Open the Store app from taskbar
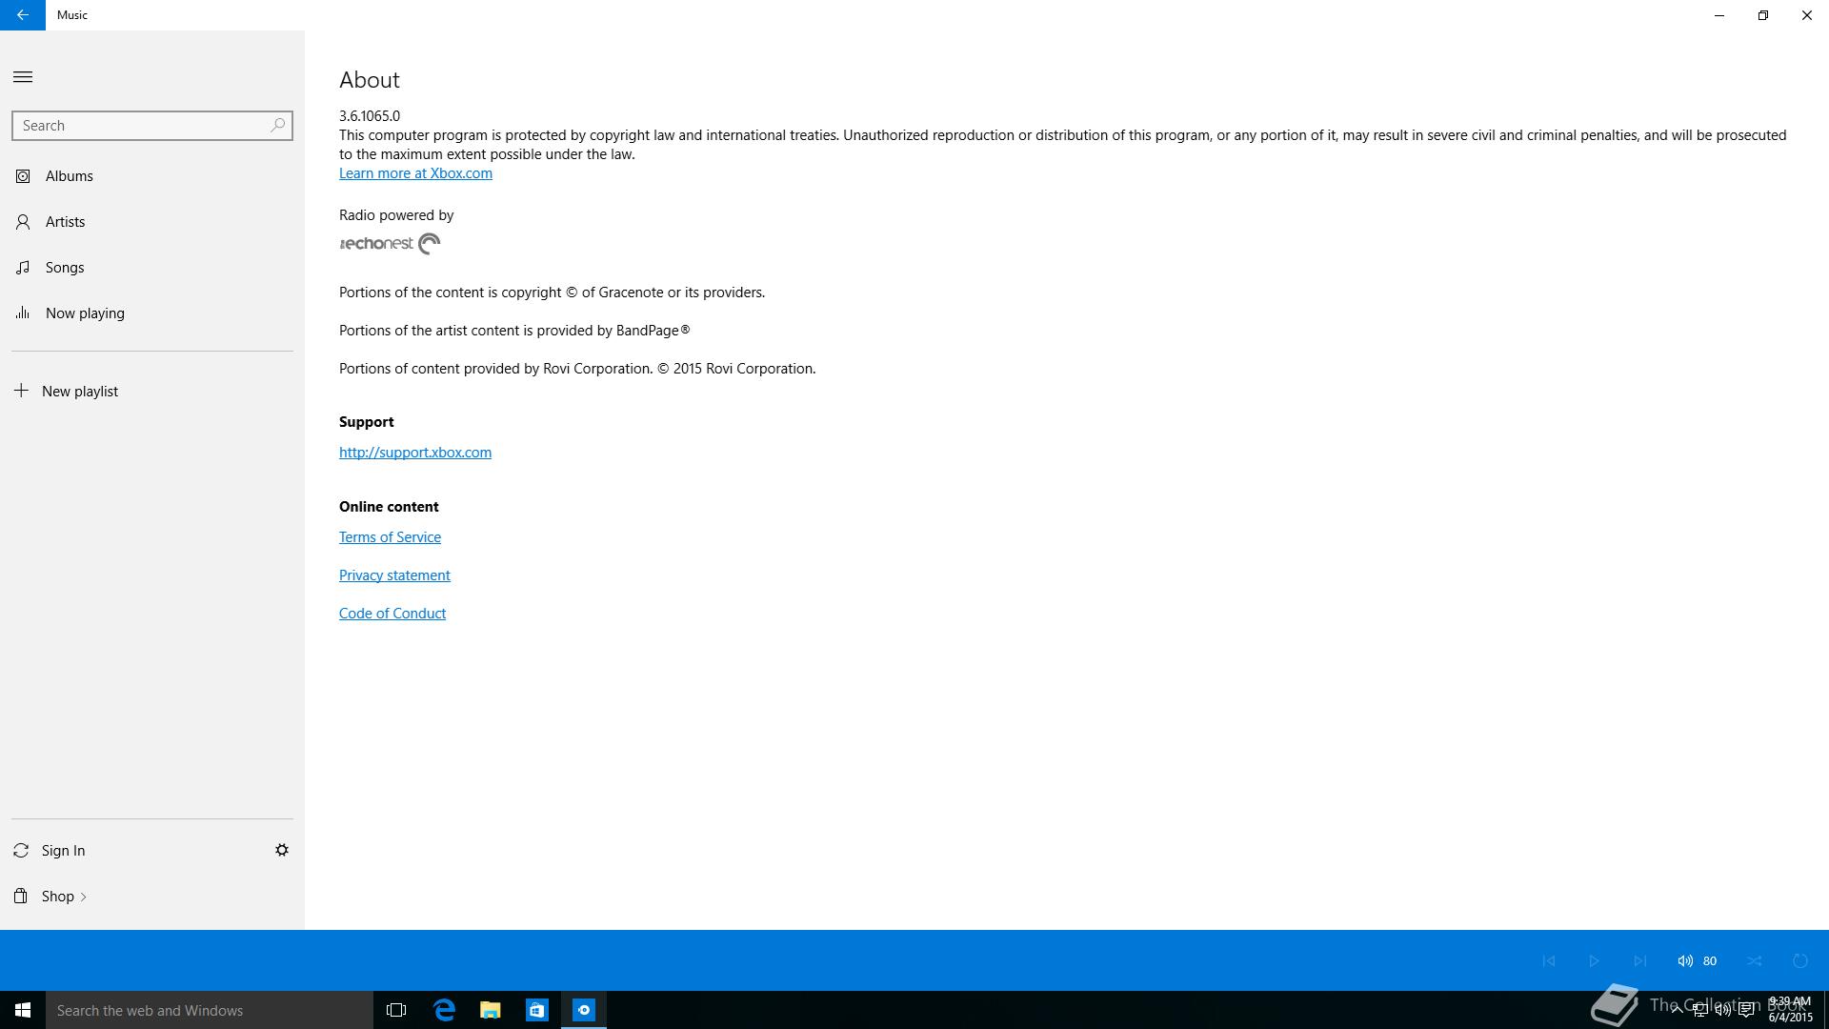 click(537, 1010)
